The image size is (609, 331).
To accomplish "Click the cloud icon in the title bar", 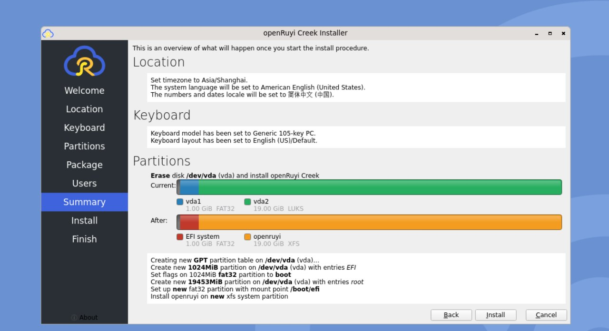I will click(x=48, y=33).
